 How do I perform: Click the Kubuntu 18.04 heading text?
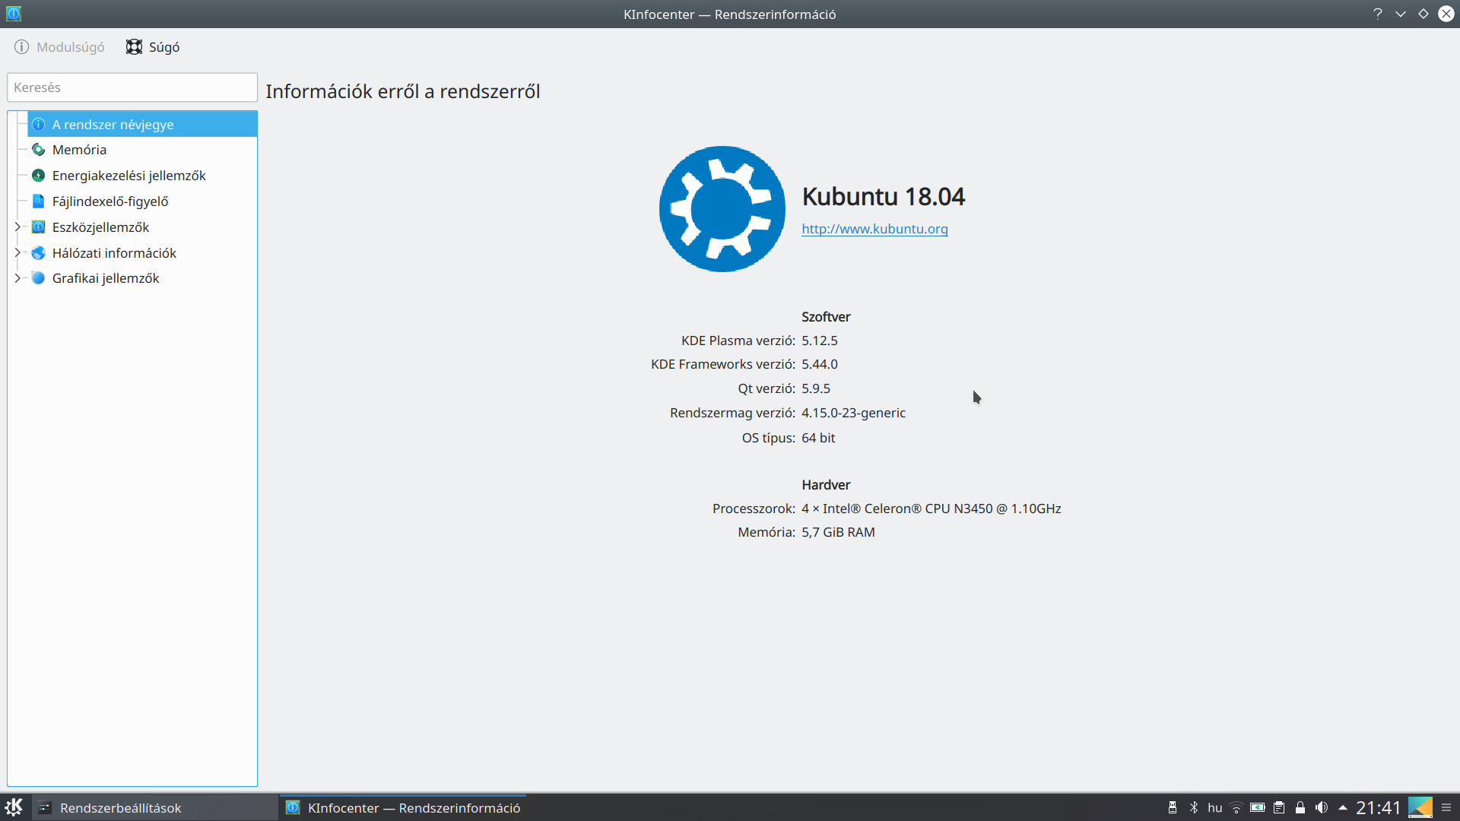coord(883,197)
